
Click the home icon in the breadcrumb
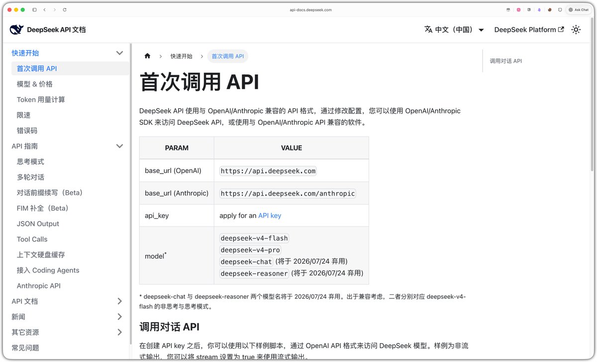pos(147,56)
